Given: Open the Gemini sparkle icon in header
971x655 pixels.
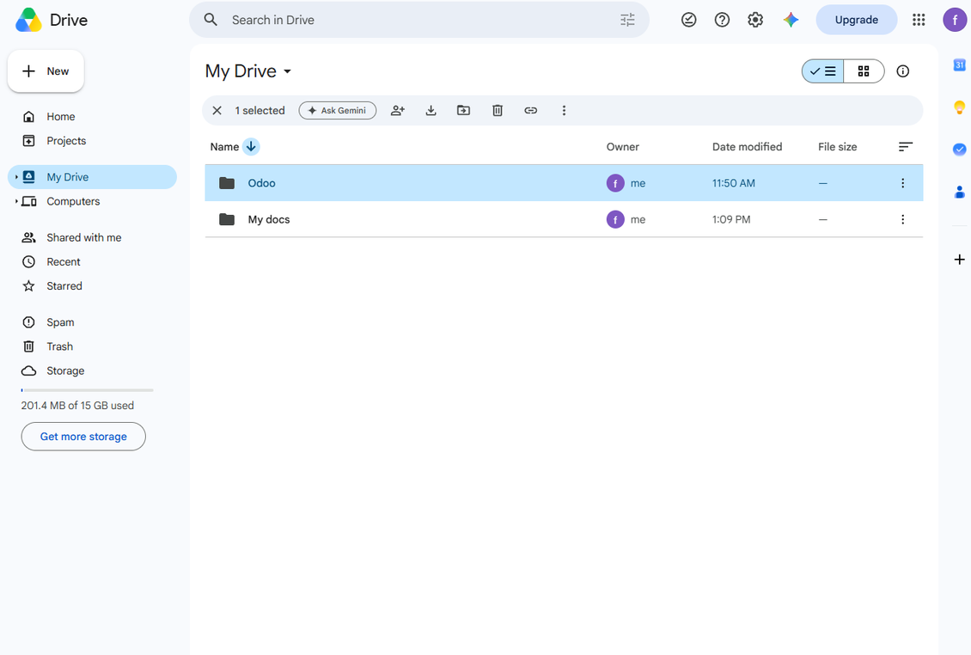Looking at the screenshot, I should tap(791, 20).
